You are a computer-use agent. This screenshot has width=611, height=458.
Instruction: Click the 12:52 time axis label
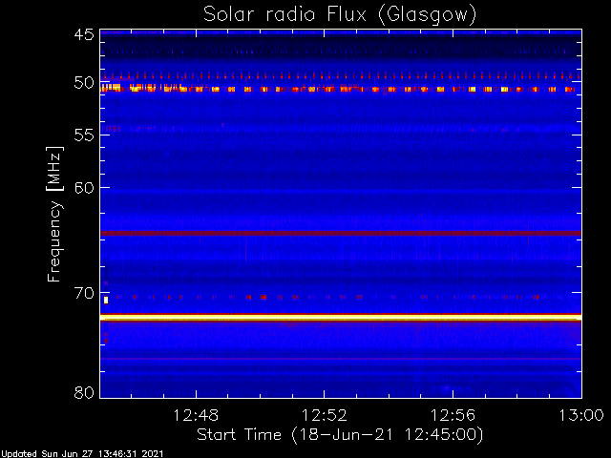[x=325, y=415]
